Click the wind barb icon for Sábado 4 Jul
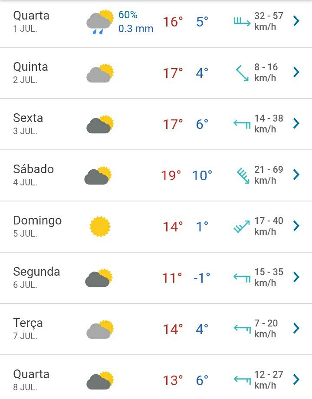 [x=243, y=175]
